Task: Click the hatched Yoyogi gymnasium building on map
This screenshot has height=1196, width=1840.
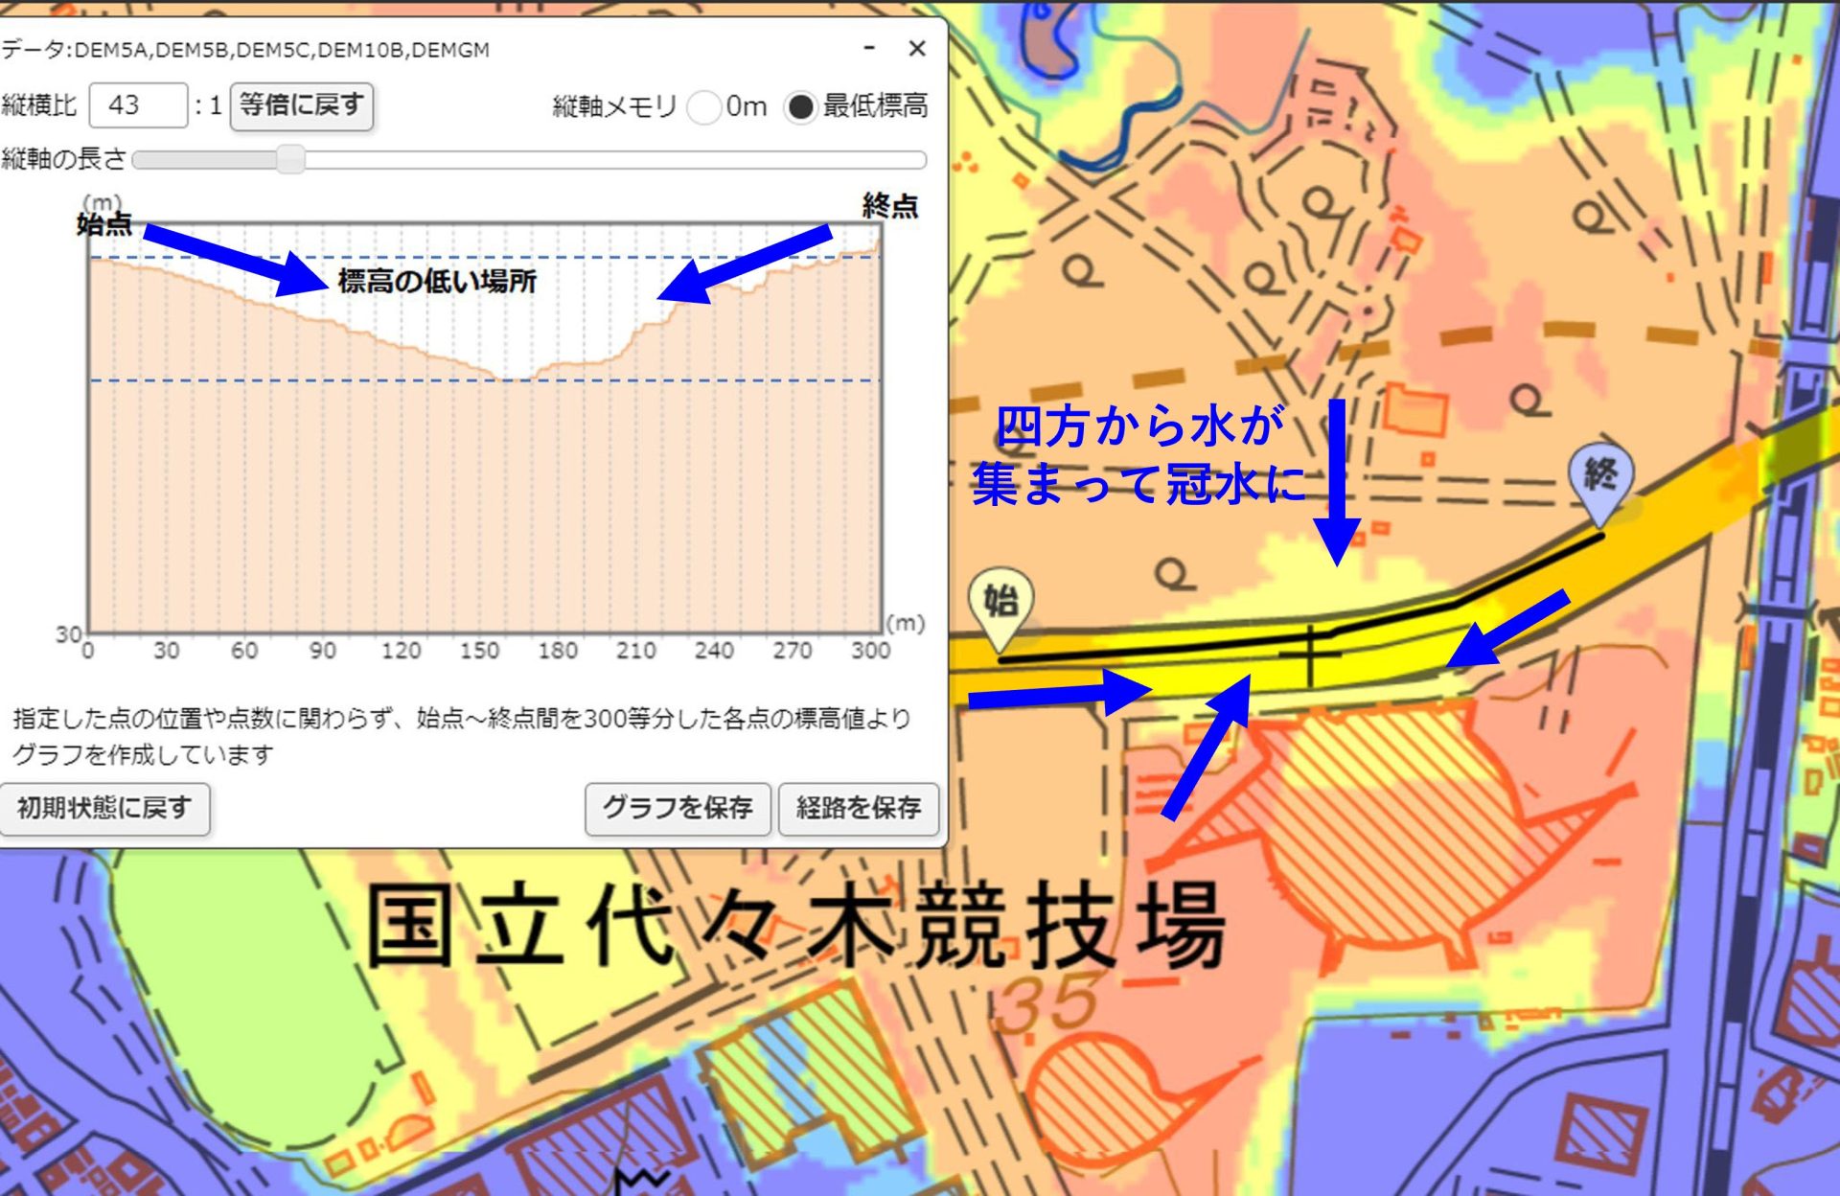Action: pos(1394,829)
